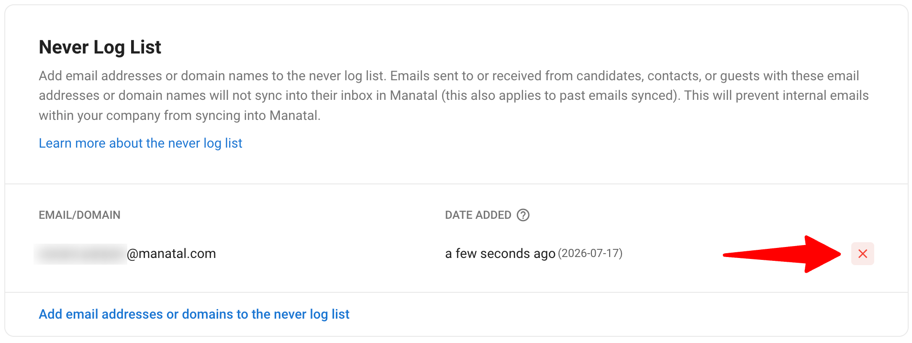The image size is (912, 343).
Task: Click the red arrow annotation
Action: tap(782, 254)
